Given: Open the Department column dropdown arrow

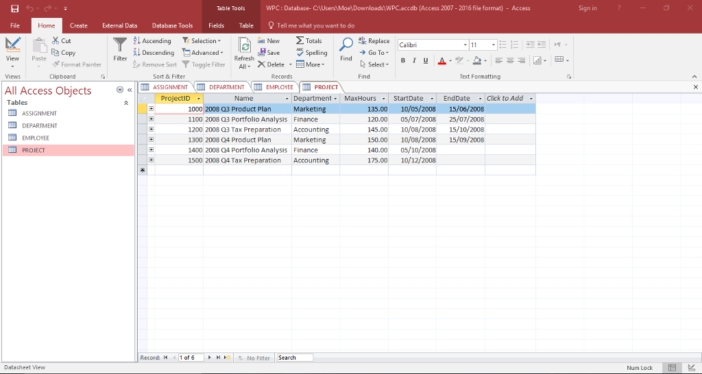Looking at the screenshot, I should click(335, 99).
